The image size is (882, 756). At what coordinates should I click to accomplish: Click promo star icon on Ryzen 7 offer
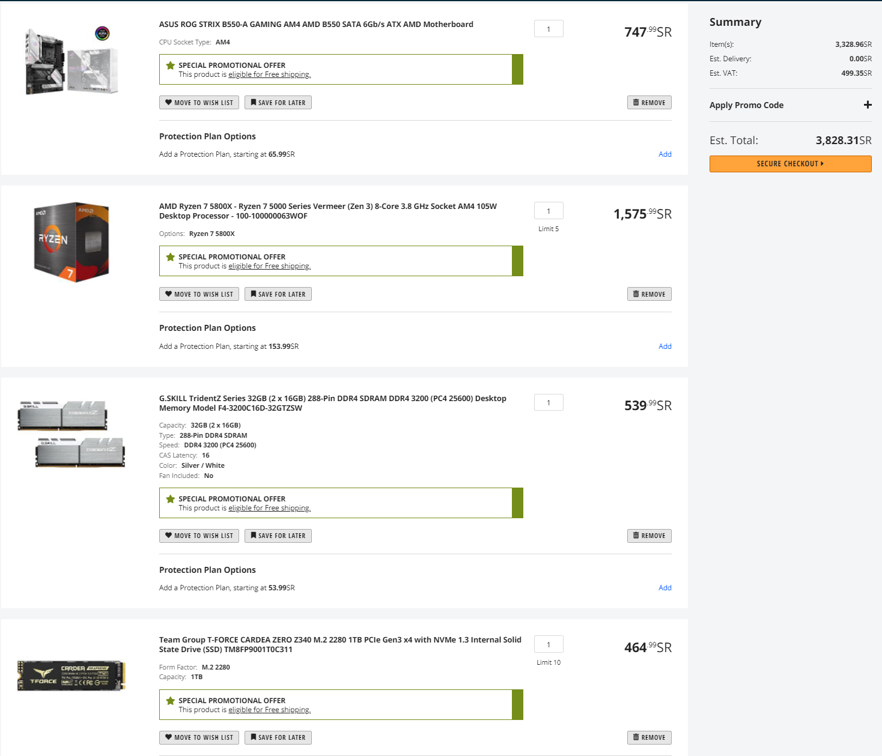[171, 257]
